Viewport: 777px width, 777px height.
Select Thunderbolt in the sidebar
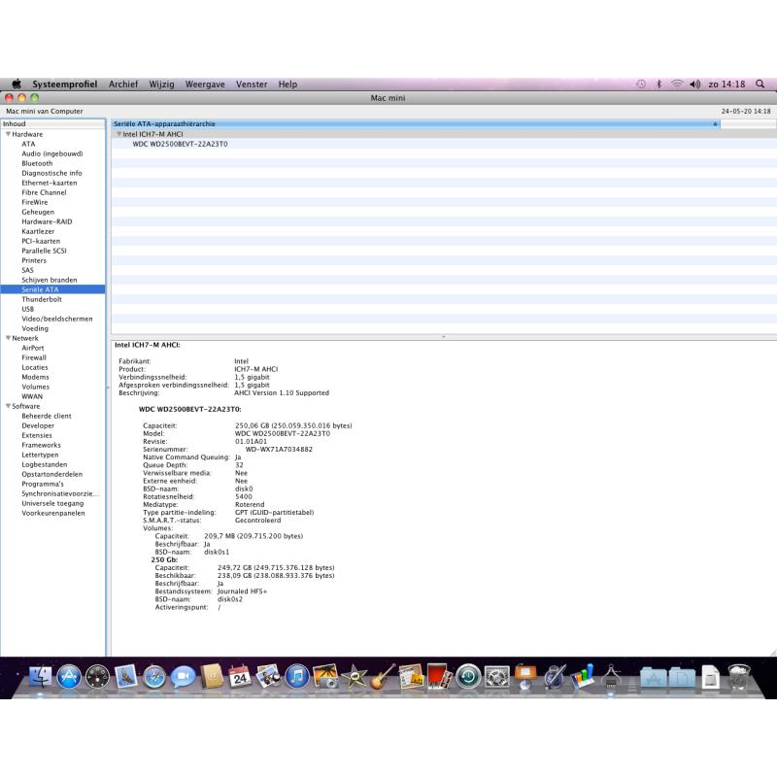[x=42, y=299]
